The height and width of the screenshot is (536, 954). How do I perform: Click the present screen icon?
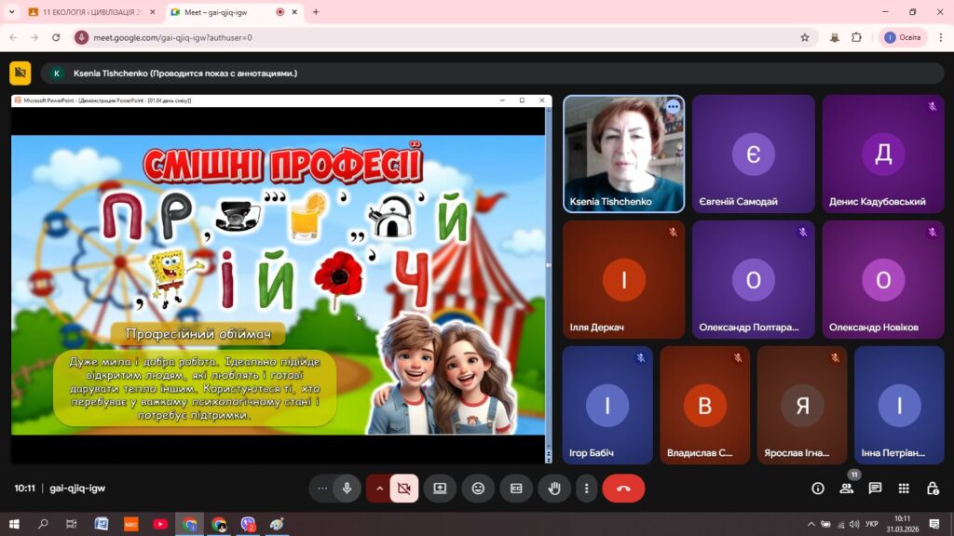coord(440,488)
